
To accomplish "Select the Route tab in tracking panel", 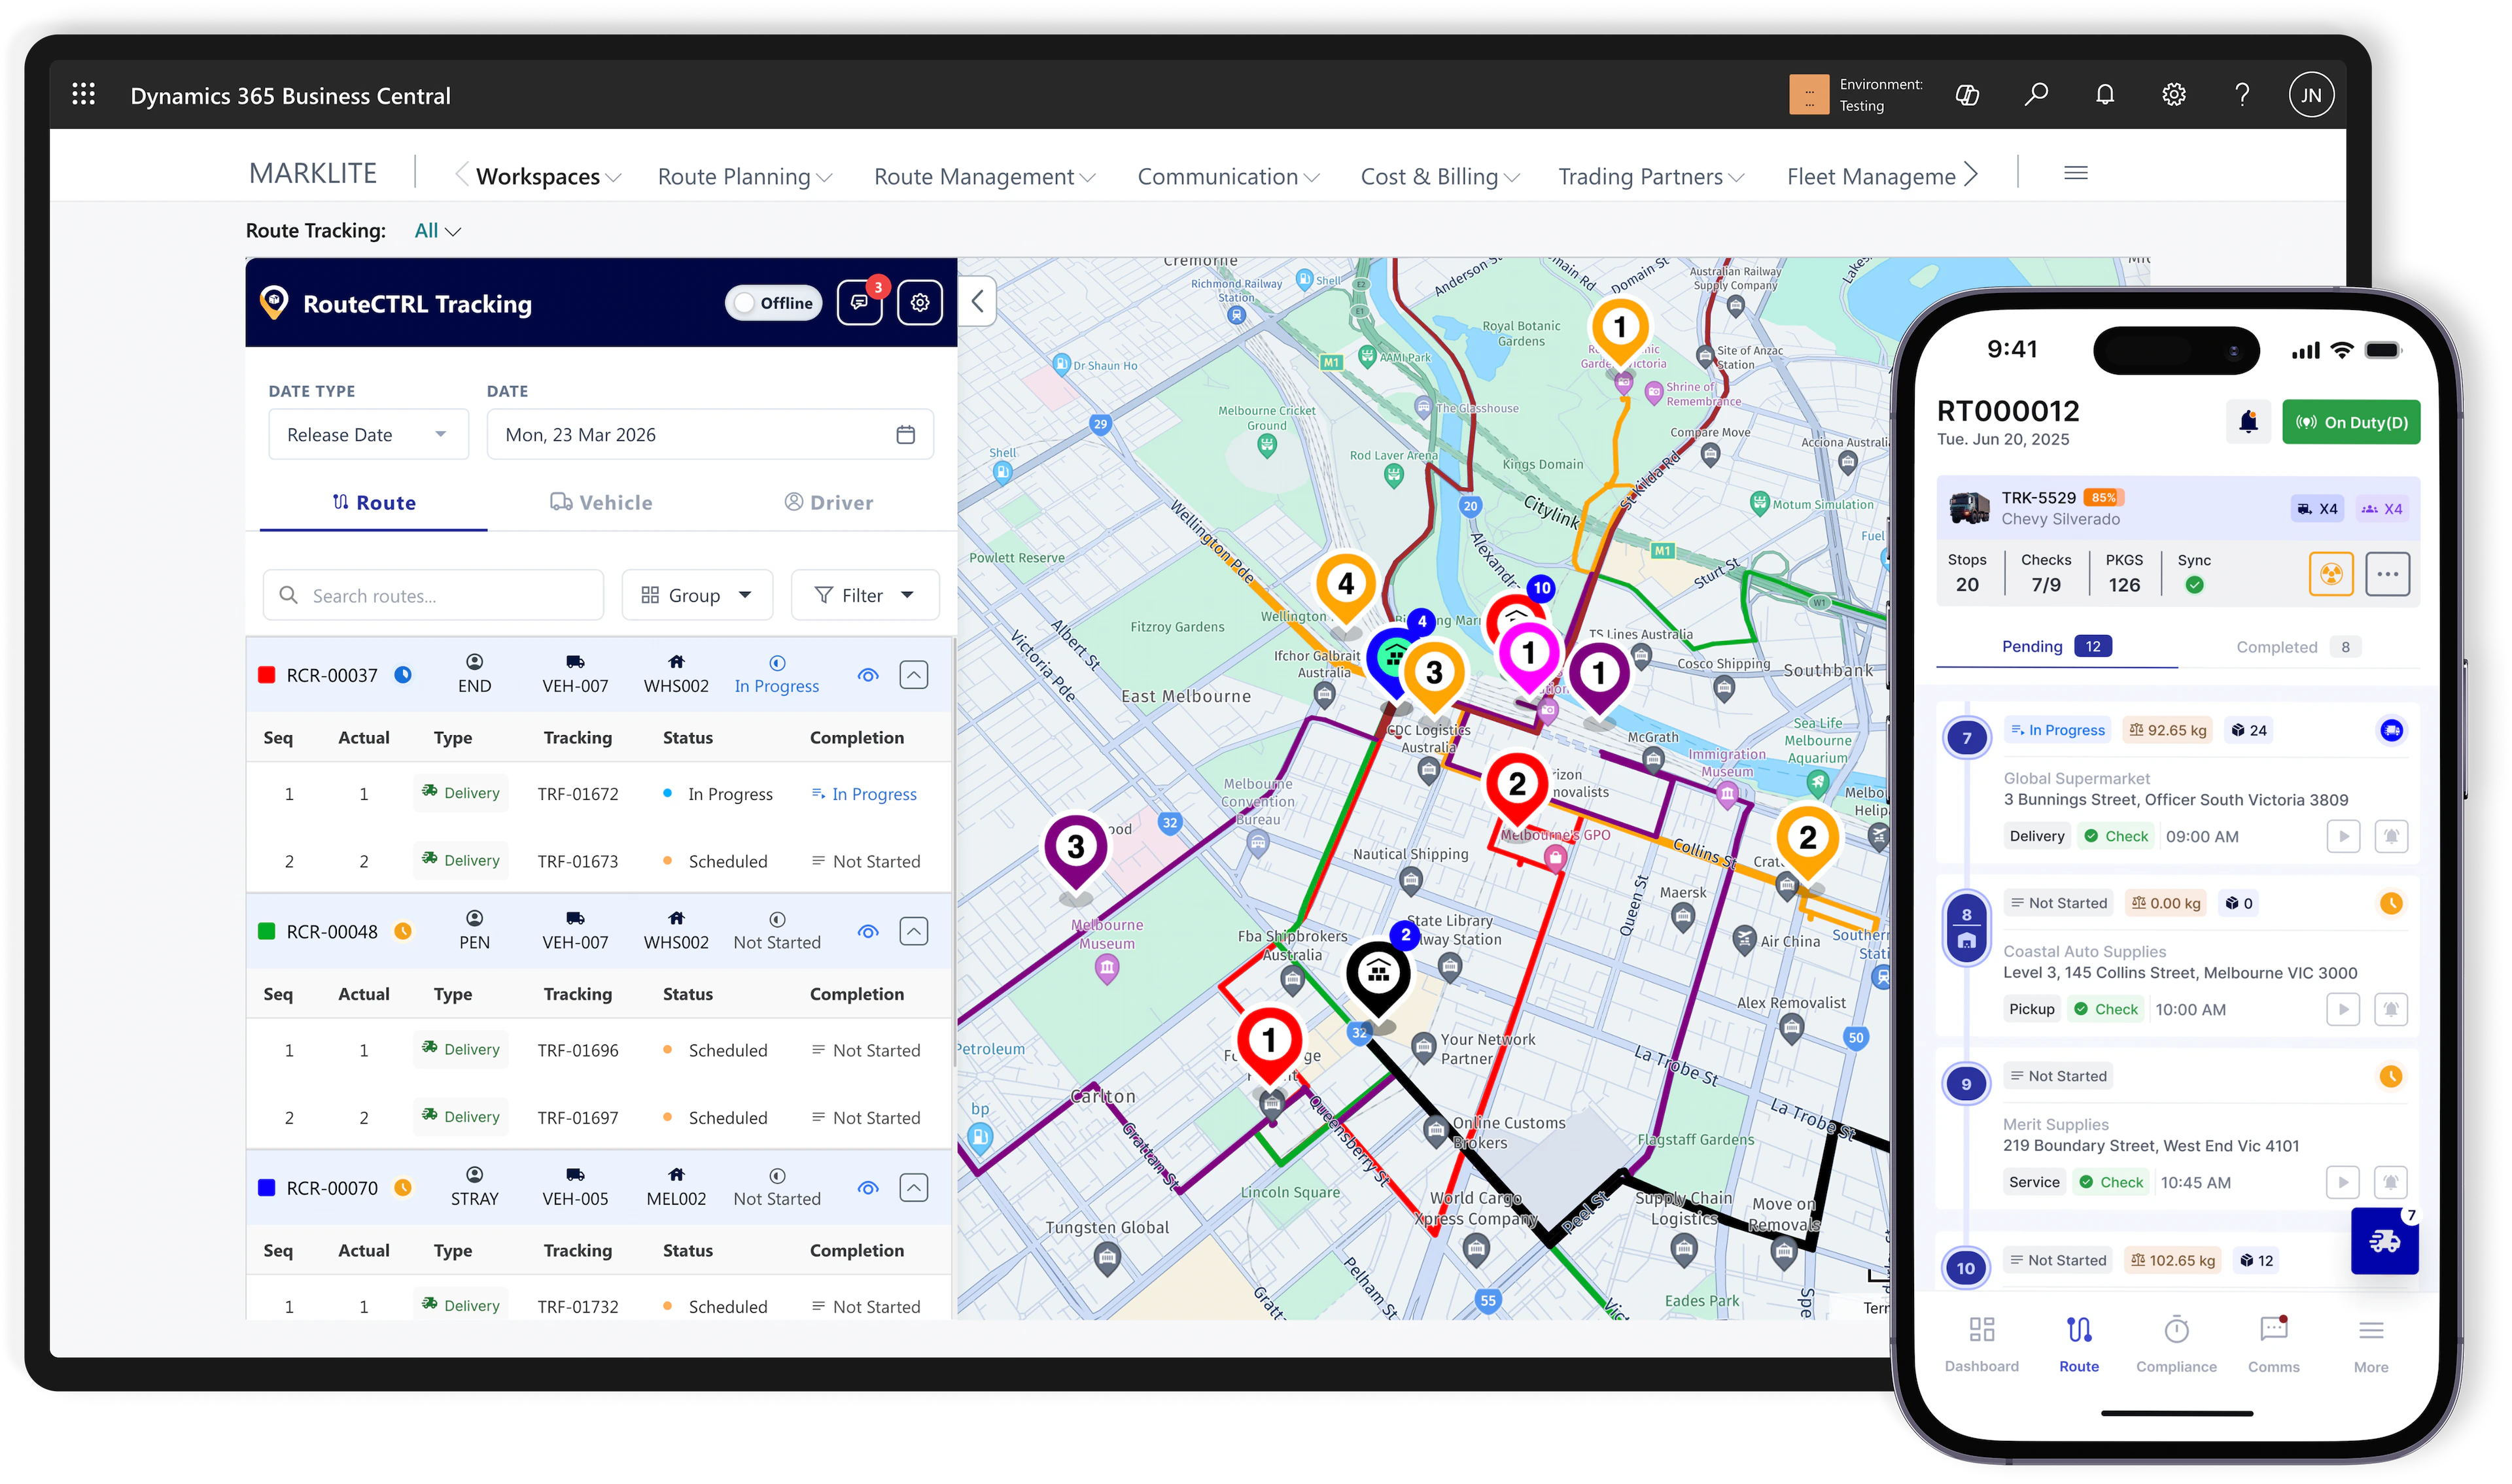I will [374, 503].
